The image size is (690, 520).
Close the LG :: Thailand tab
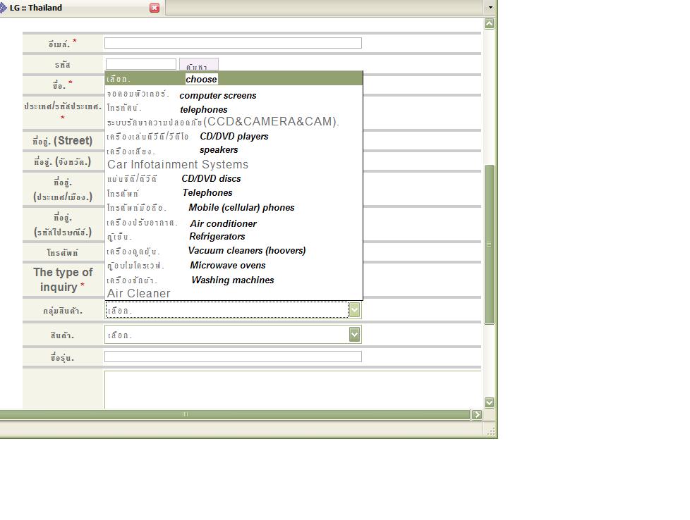point(155,8)
